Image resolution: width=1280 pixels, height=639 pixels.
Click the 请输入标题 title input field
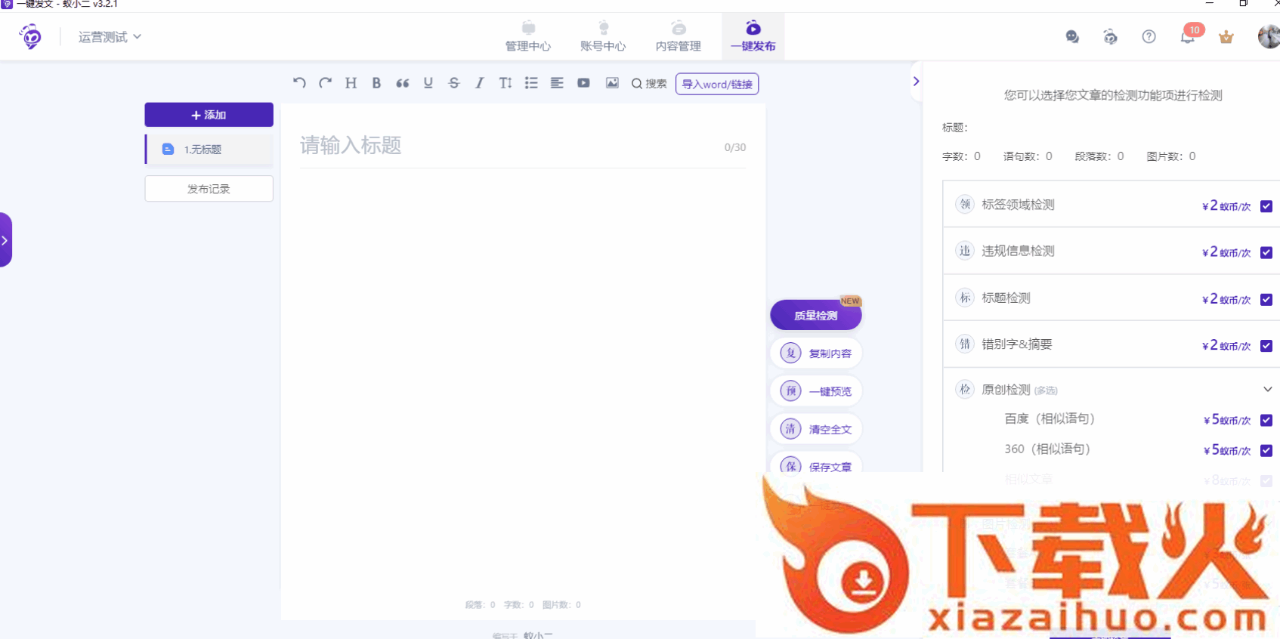506,145
